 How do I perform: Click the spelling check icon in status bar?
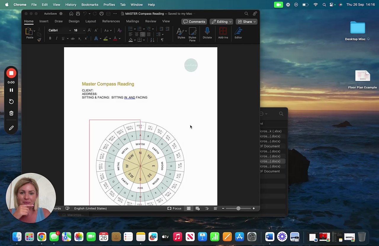click(x=68, y=208)
